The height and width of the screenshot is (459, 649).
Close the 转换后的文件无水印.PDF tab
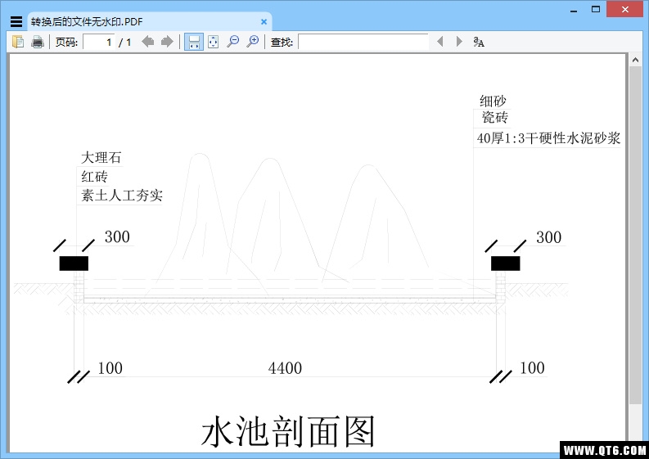264,21
